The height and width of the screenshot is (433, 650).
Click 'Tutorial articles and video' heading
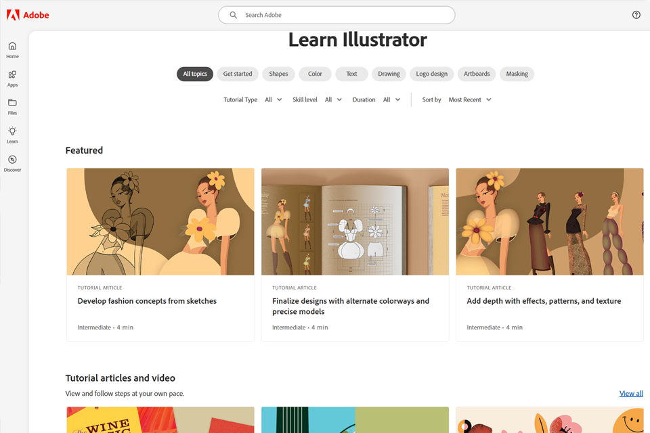click(121, 378)
